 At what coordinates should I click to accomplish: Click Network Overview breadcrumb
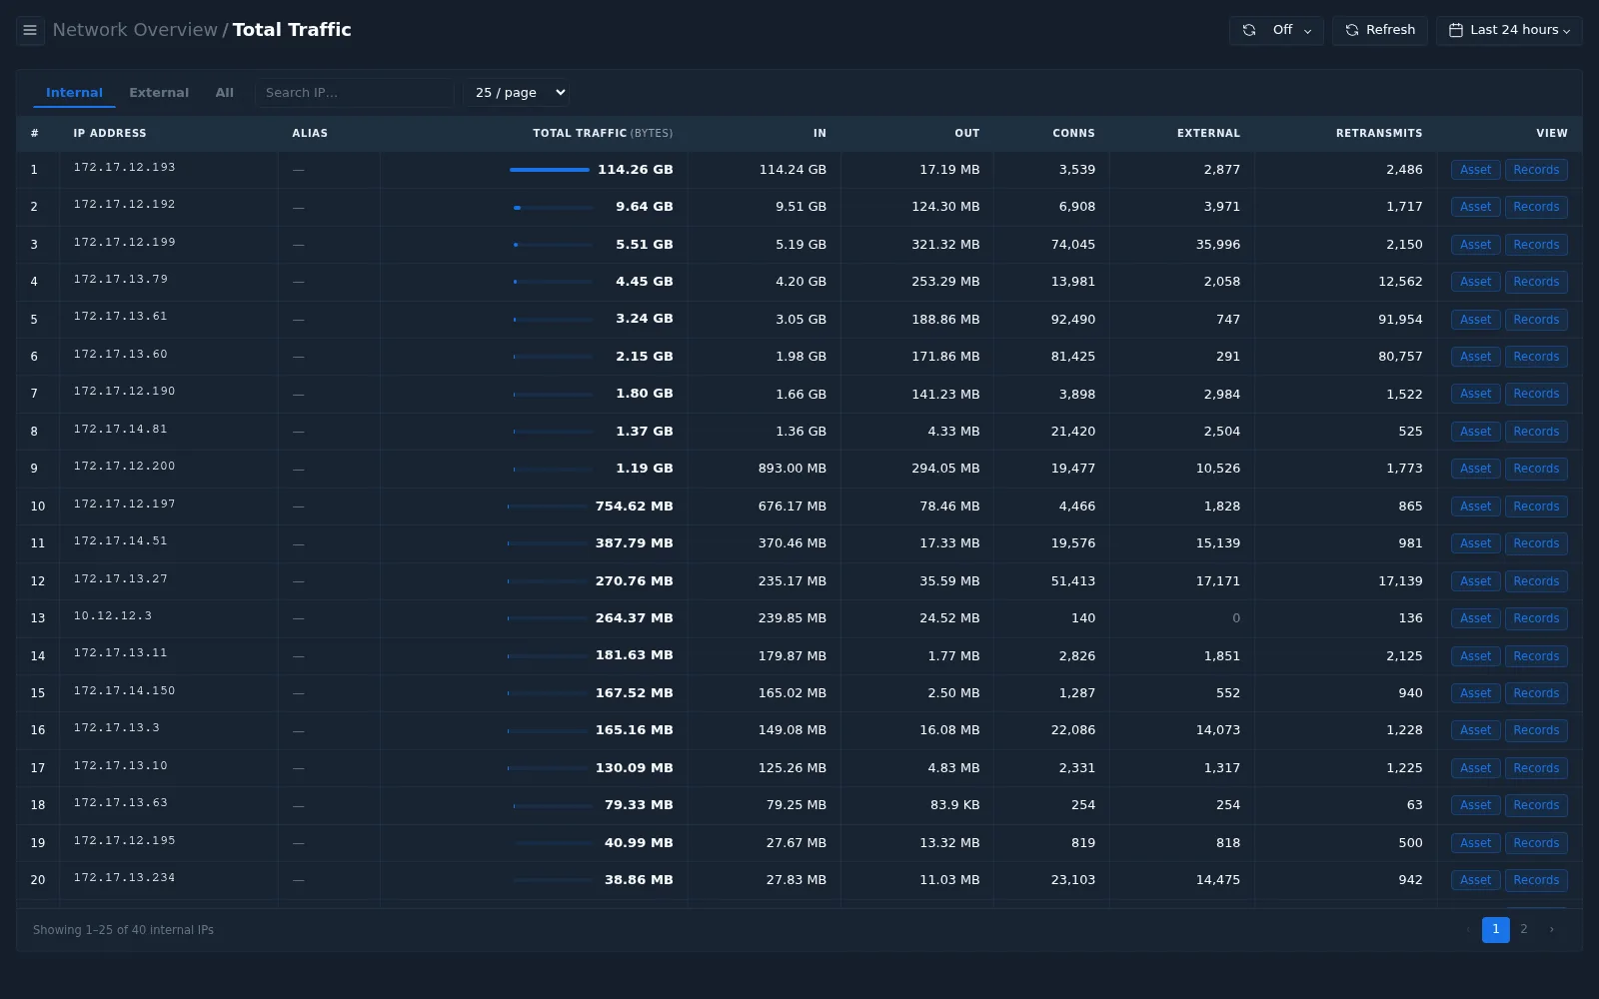point(135,30)
